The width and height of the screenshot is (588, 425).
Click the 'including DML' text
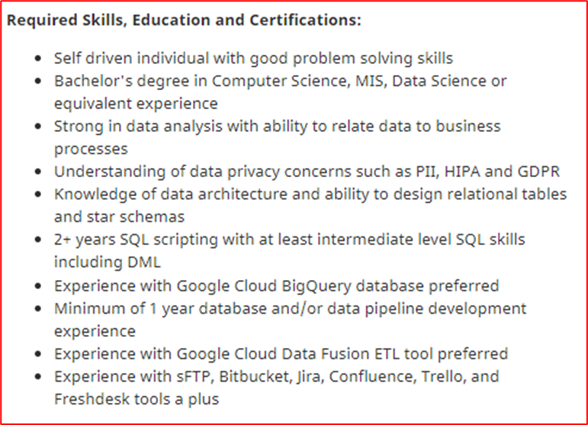(x=108, y=262)
